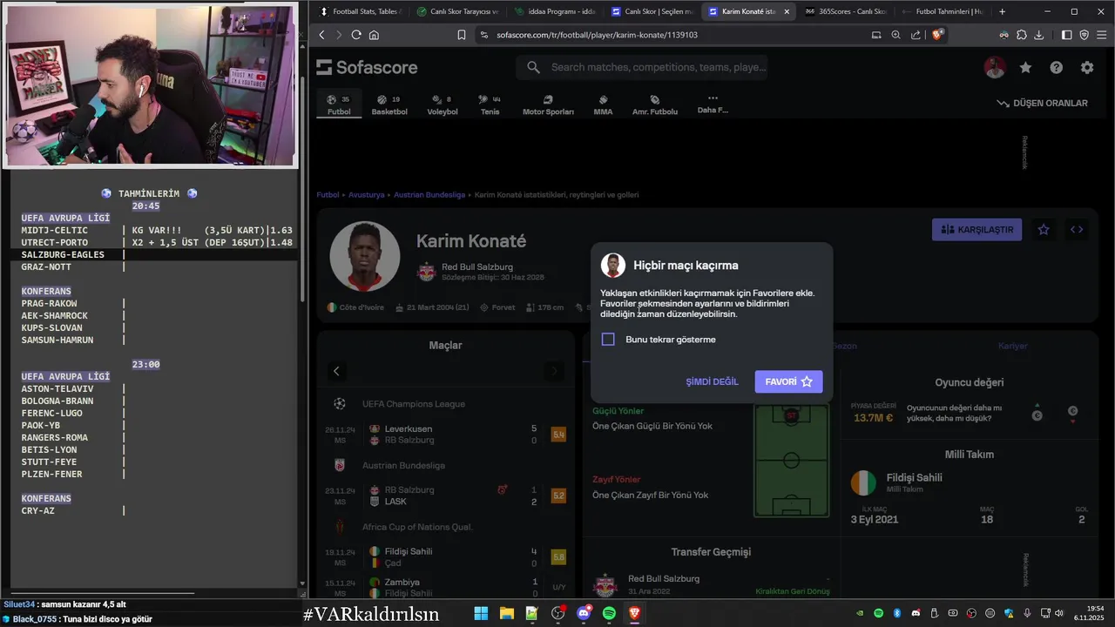Open DÜŞEN ORANLAR link
The height and width of the screenshot is (627, 1115).
point(1043,103)
